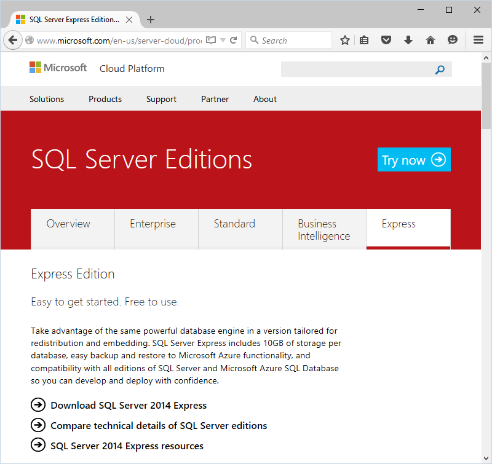Image resolution: width=492 pixels, height=464 pixels.
Task: Click the page scrollbar down arrow
Action: point(486,458)
